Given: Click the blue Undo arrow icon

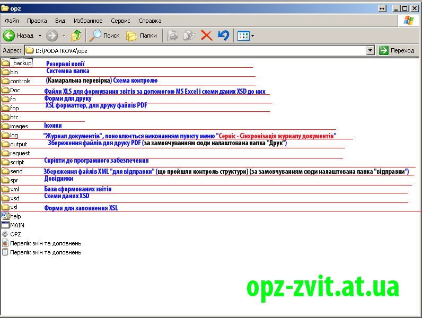Looking at the screenshot, I should coord(223,36).
